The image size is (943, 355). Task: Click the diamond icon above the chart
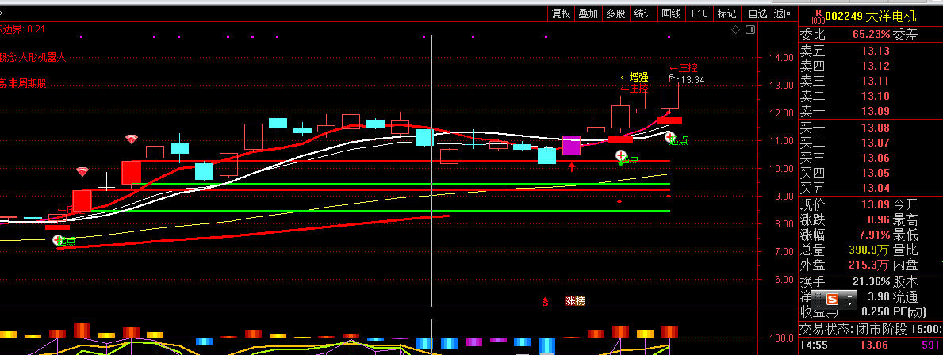coord(735,30)
